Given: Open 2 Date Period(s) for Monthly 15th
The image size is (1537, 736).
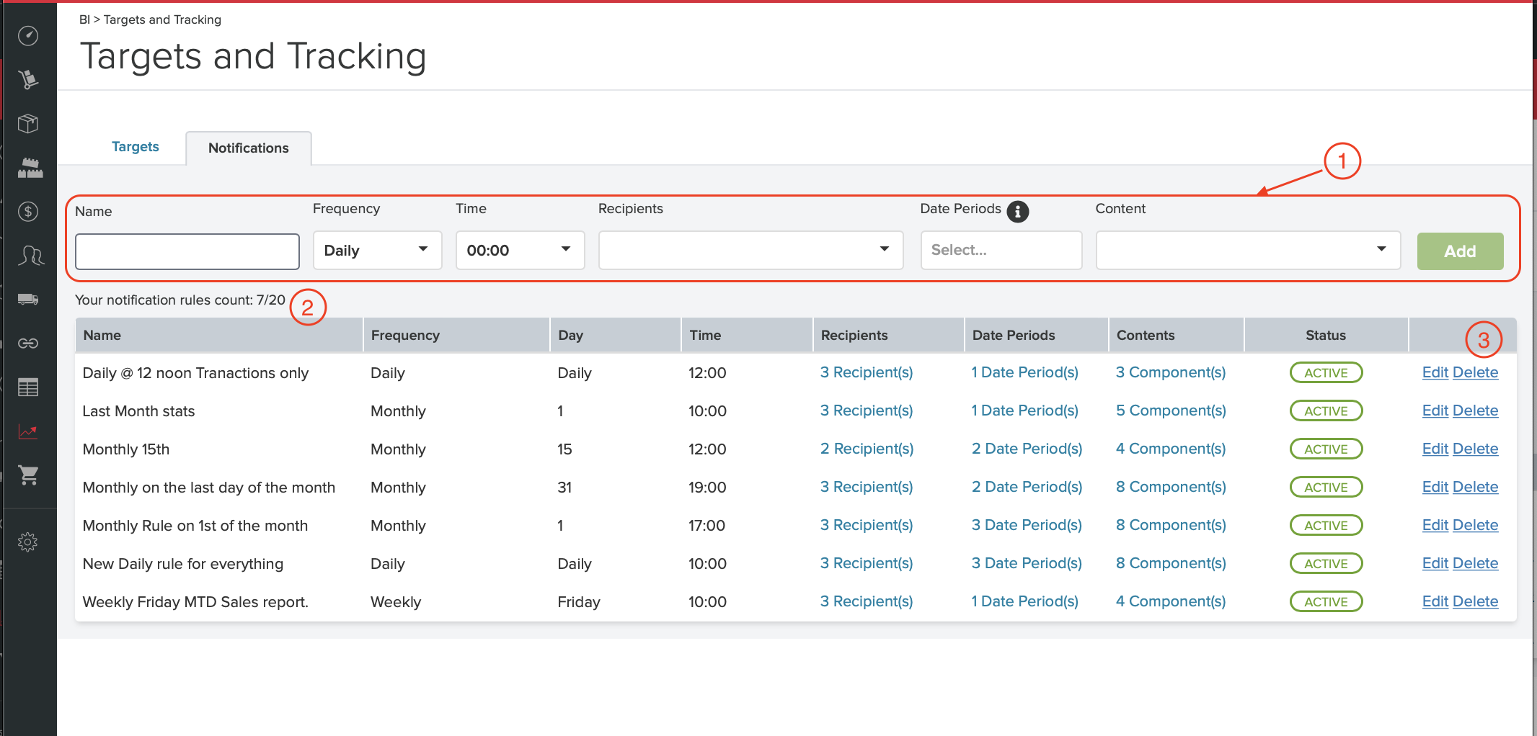Looking at the screenshot, I should click(x=1027, y=449).
